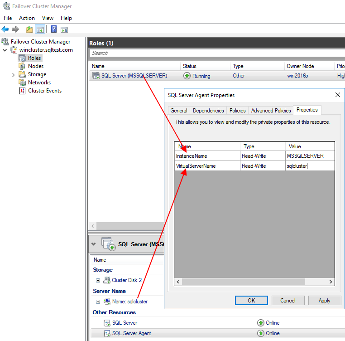Image resolution: width=345 pixels, height=341 pixels.
Task: Open the Action menu
Action: [27, 18]
